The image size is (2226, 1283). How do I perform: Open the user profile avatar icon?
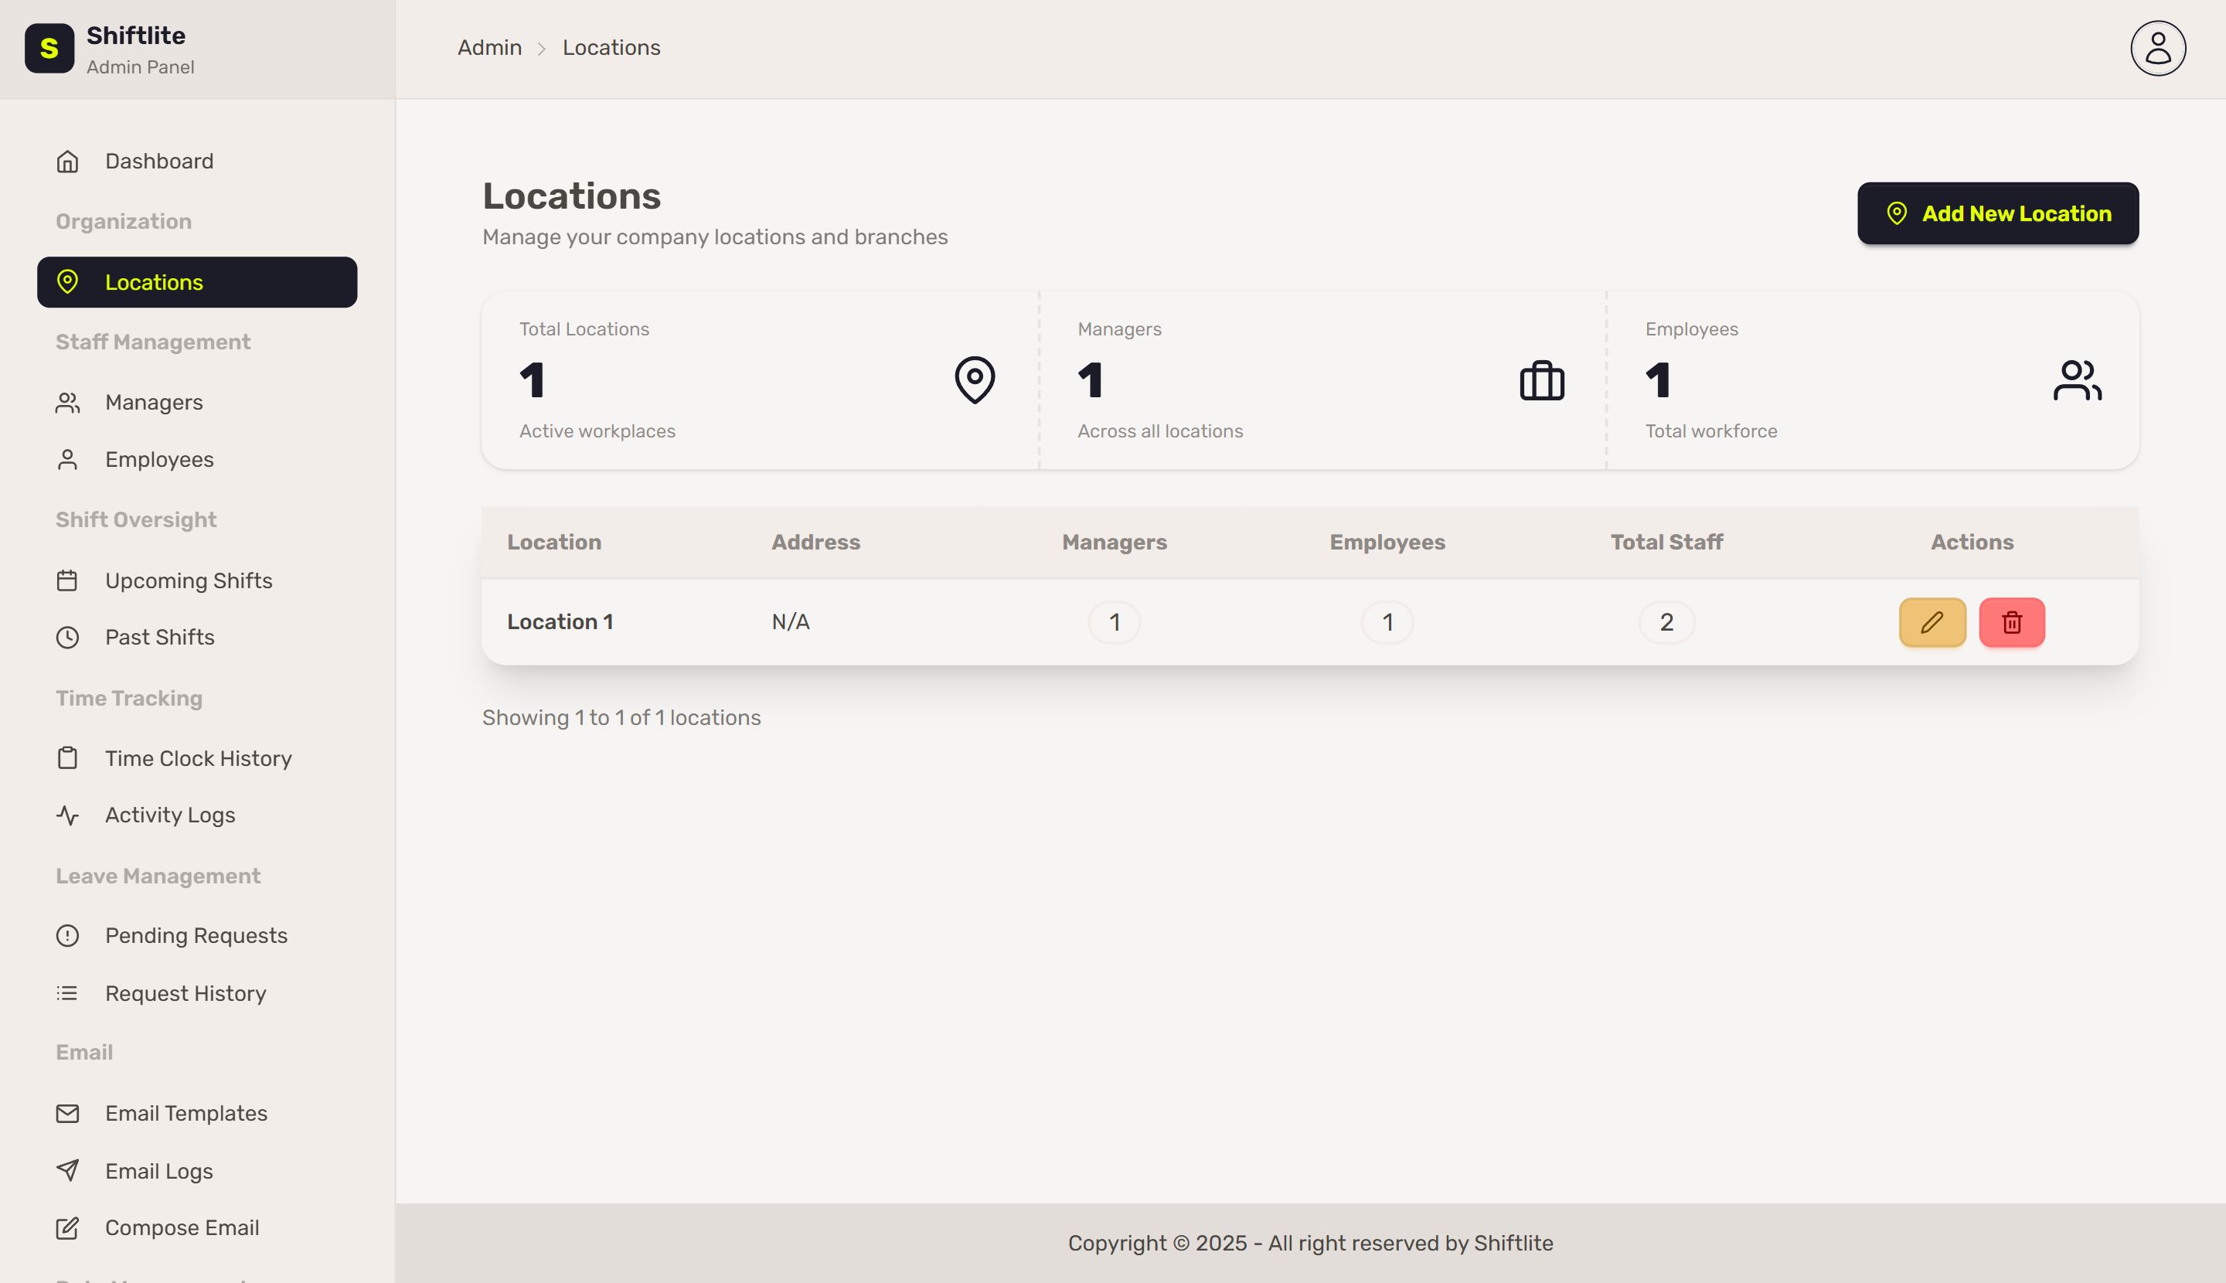2157,49
